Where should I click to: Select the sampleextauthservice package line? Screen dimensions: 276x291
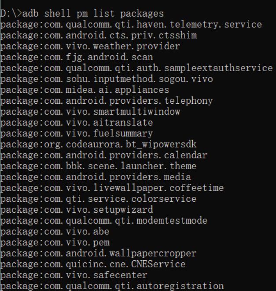click(136, 68)
